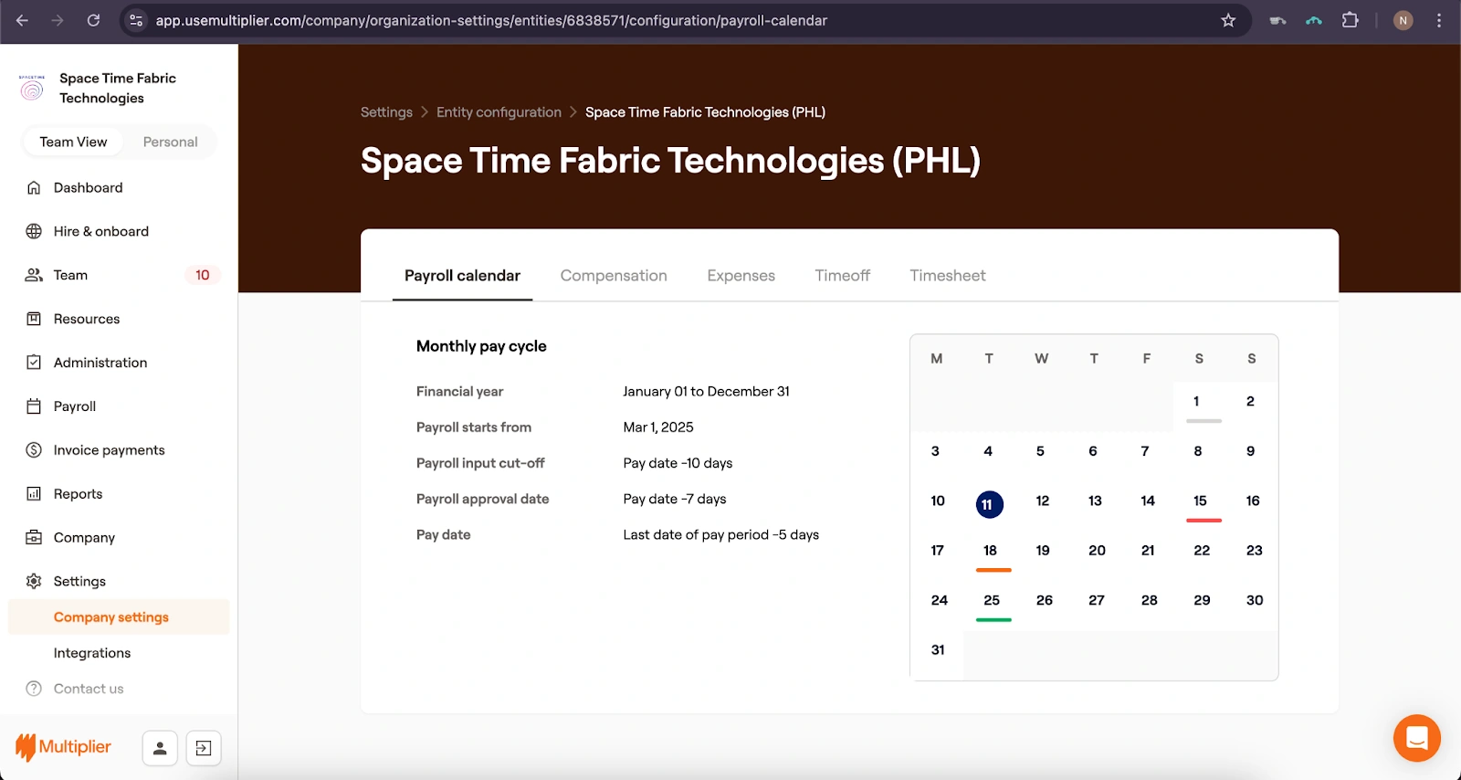This screenshot has height=780, width=1461.
Task: Bookmark this page with star icon
Action: click(1228, 20)
